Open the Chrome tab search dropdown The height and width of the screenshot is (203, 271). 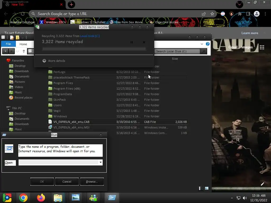(239, 4)
